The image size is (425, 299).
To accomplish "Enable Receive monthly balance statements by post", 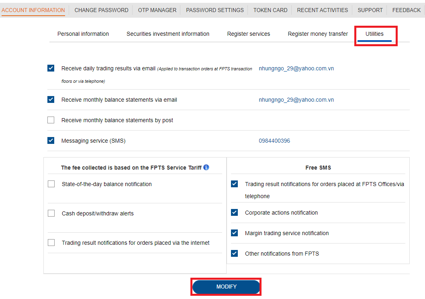I will 51,120.
